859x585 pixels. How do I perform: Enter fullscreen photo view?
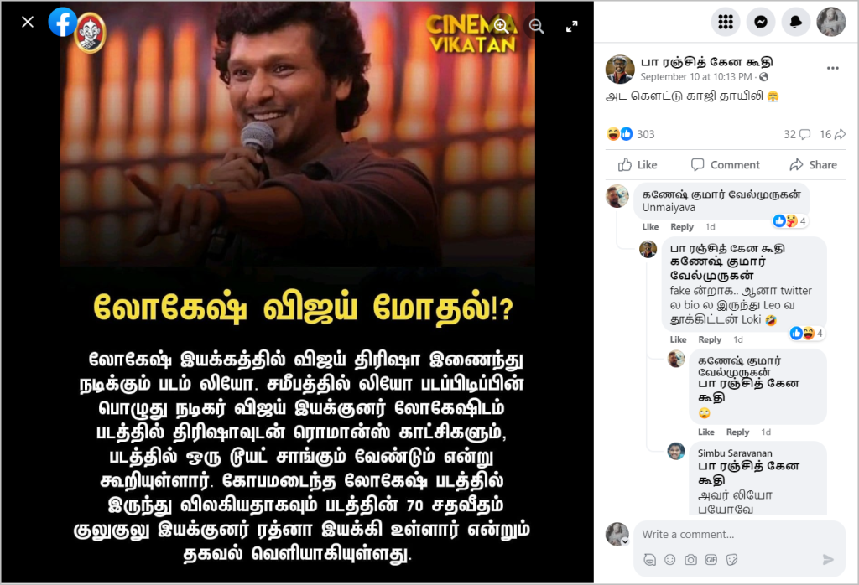[x=571, y=26]
